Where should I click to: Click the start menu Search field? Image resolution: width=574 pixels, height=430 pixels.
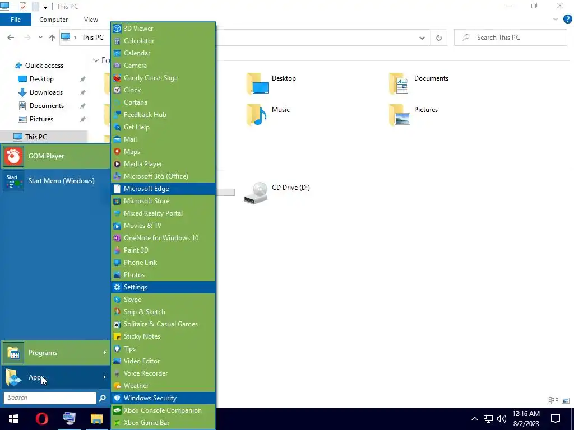(x=50, y=398)
